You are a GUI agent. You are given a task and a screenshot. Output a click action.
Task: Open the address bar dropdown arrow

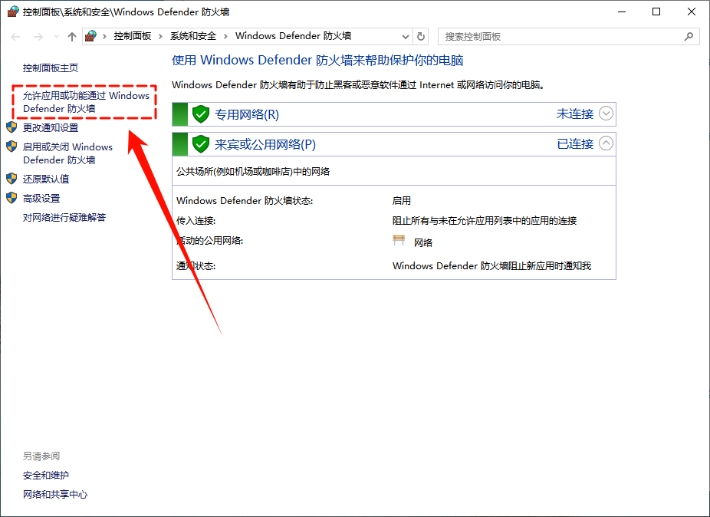[x=406, y=36]
